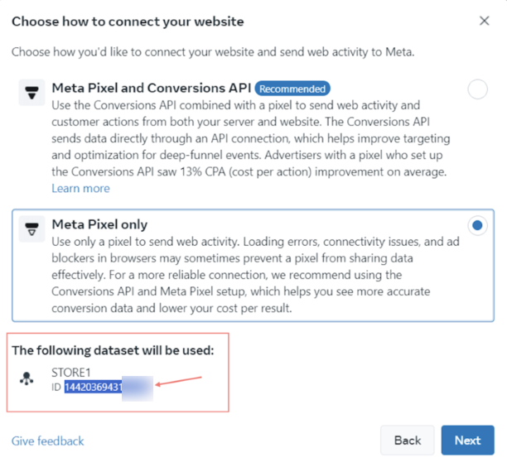
Task: Click the highlighted dataset ID number
Action: pos(93,388)
